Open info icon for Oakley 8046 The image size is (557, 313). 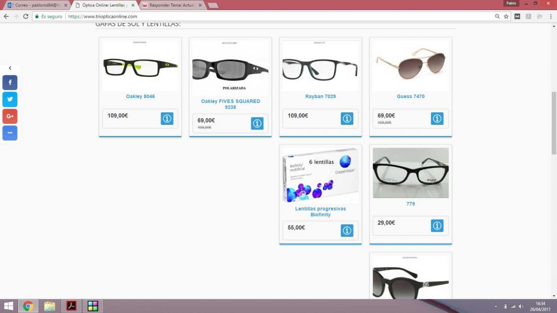click(167, 118)
